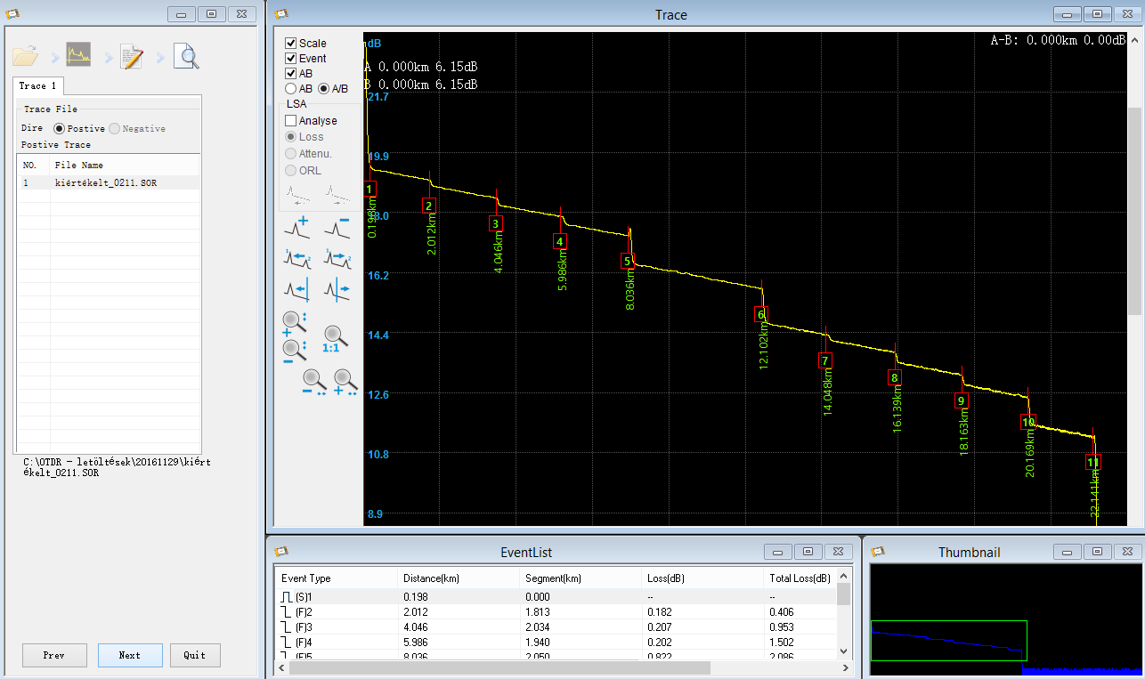Select the (F)3 event row

click(x=556, y=626)
